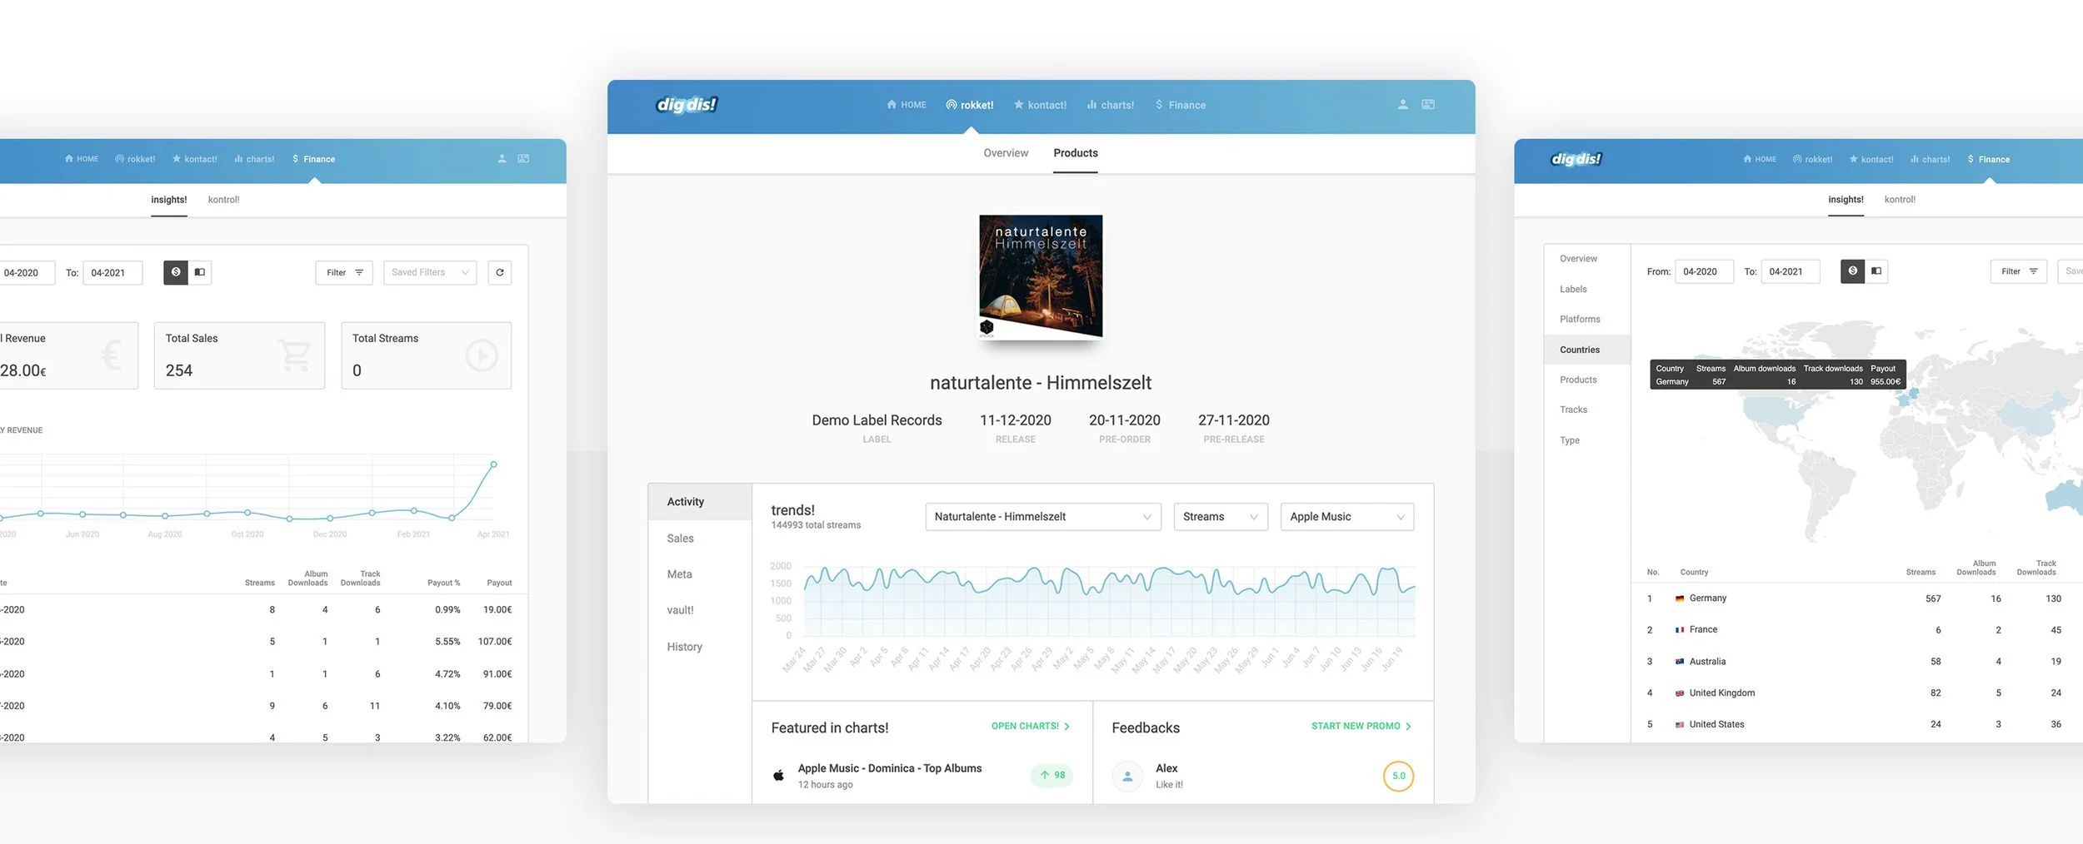Image resolution: width=2083 pixels, height=844 pixels.
Task: Click the From date field in right panel
Action: coord(1703,271)
